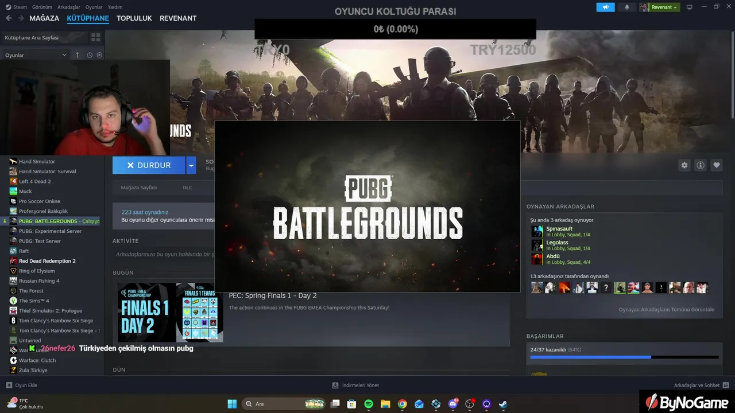Click Oynayan Arkadaşların Tümünü Görüntüle link
Viewport: 735px width, 413px height.
(x=666, y=310)
